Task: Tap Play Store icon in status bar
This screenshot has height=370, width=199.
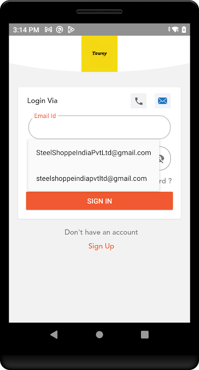Action: [x=71, y=30]
